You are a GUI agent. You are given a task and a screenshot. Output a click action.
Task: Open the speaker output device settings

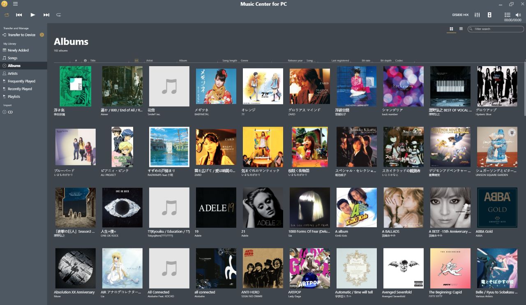(489, 15)
